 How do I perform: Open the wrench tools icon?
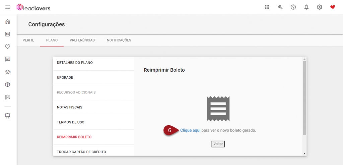280,7
